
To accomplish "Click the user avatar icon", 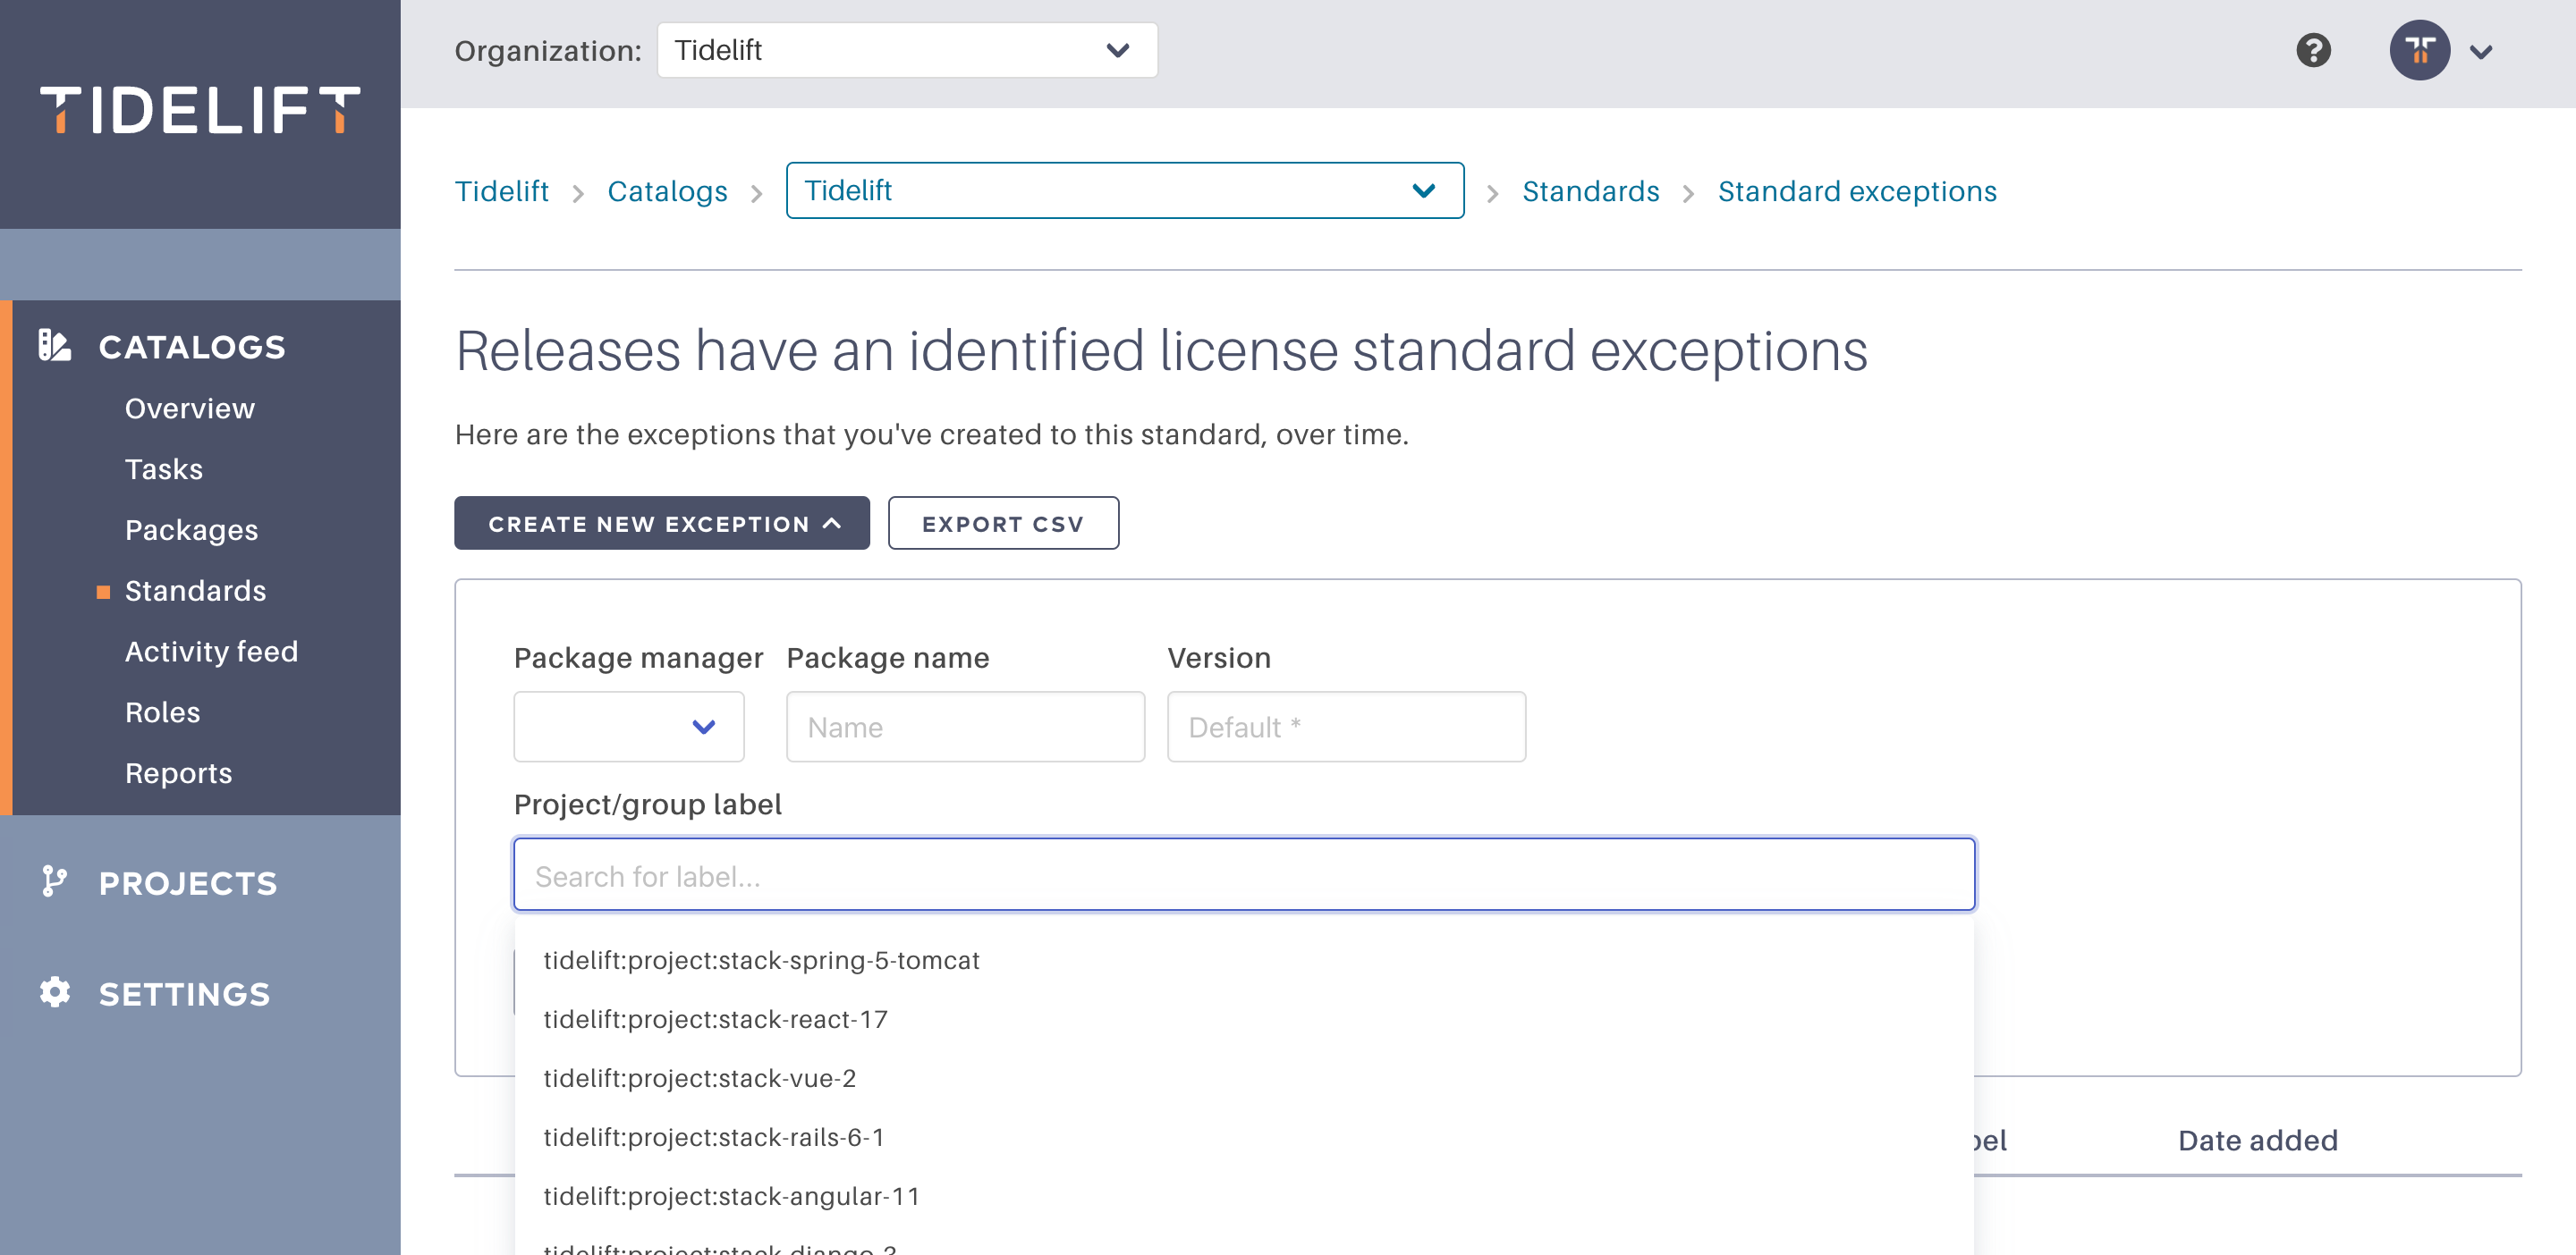I will tap(2419, 50).
